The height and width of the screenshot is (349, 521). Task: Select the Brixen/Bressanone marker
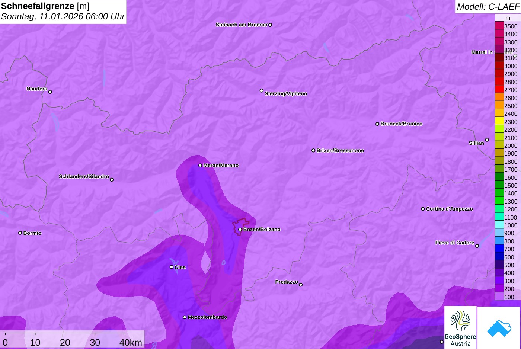point(313,151)
